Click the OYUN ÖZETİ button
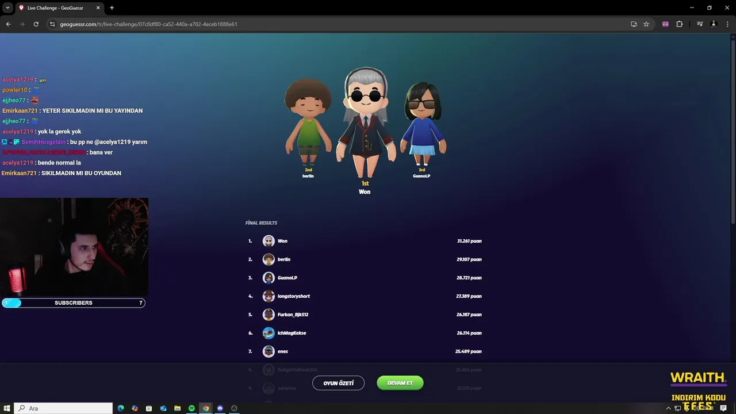Screen dimensions: 736x414 [338, 383]
